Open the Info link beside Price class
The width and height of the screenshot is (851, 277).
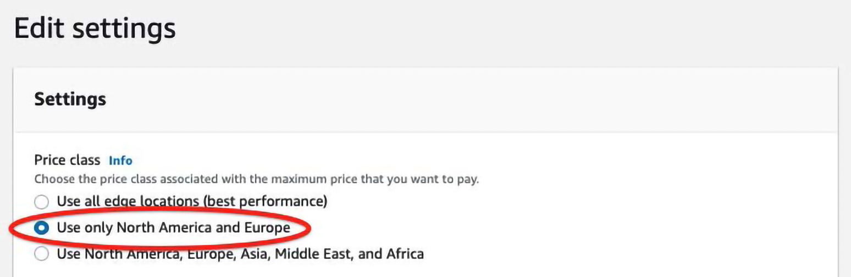pyautogui.click(x=120, y=160)
